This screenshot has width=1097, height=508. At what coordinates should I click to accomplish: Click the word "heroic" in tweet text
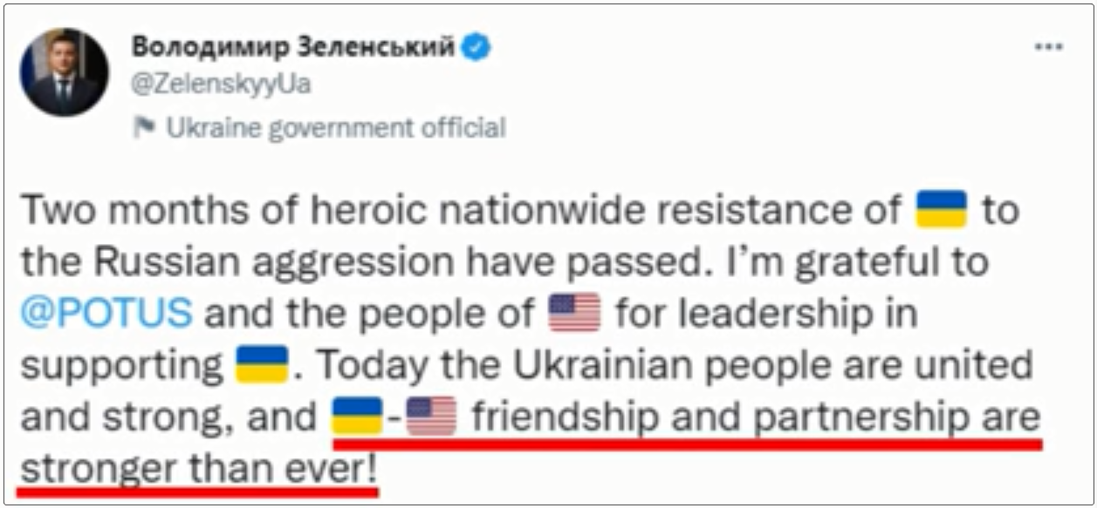tap(321, 211)
